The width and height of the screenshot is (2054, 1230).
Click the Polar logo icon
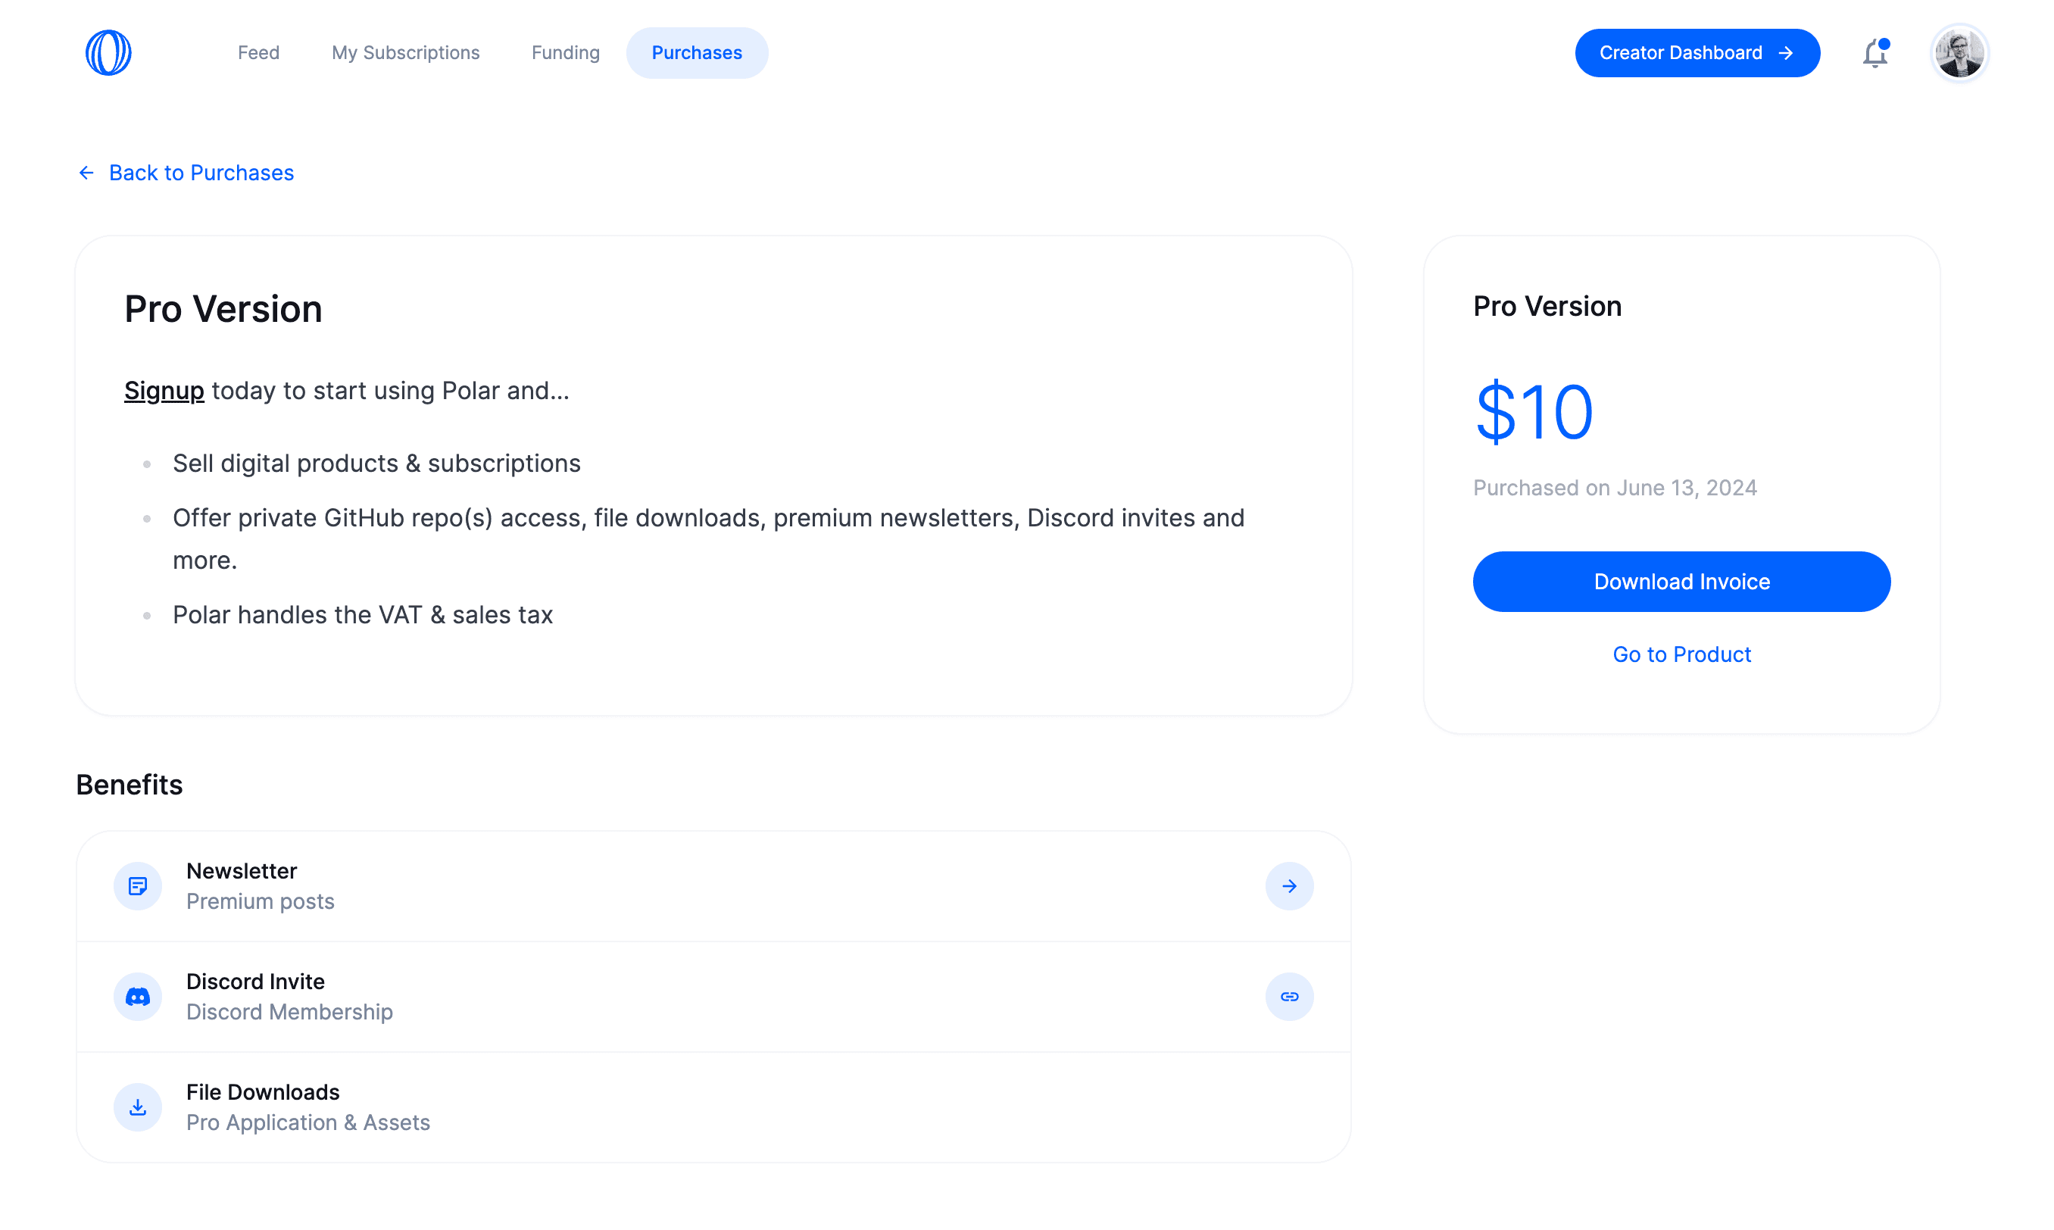click(x=107, y=52)
